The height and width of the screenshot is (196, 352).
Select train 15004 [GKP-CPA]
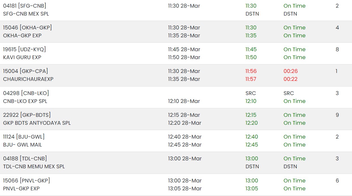[26, 71]
